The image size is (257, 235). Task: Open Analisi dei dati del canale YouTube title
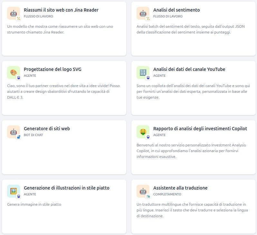click(189, 69)
